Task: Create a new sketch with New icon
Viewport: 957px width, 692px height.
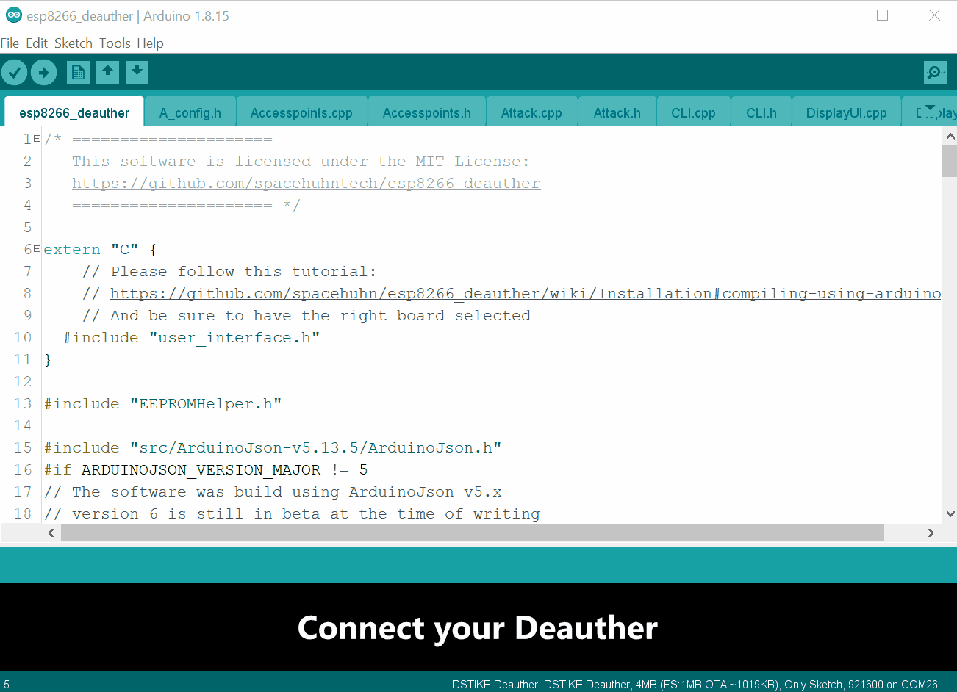Action: click(78, 72)
